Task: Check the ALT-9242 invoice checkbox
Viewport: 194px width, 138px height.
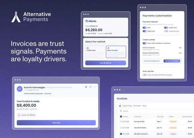Action: click(121, 122)
